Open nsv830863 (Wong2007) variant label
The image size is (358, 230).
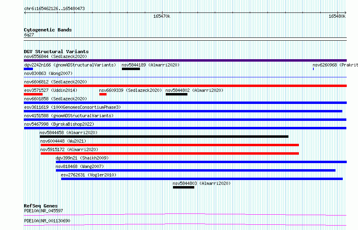coord(48,73)
